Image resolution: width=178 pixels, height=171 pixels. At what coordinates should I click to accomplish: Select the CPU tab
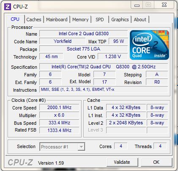coord(15,19)
